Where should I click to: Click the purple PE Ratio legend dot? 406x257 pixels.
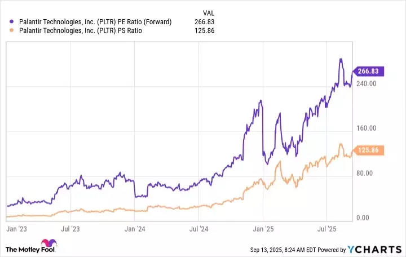12,21
